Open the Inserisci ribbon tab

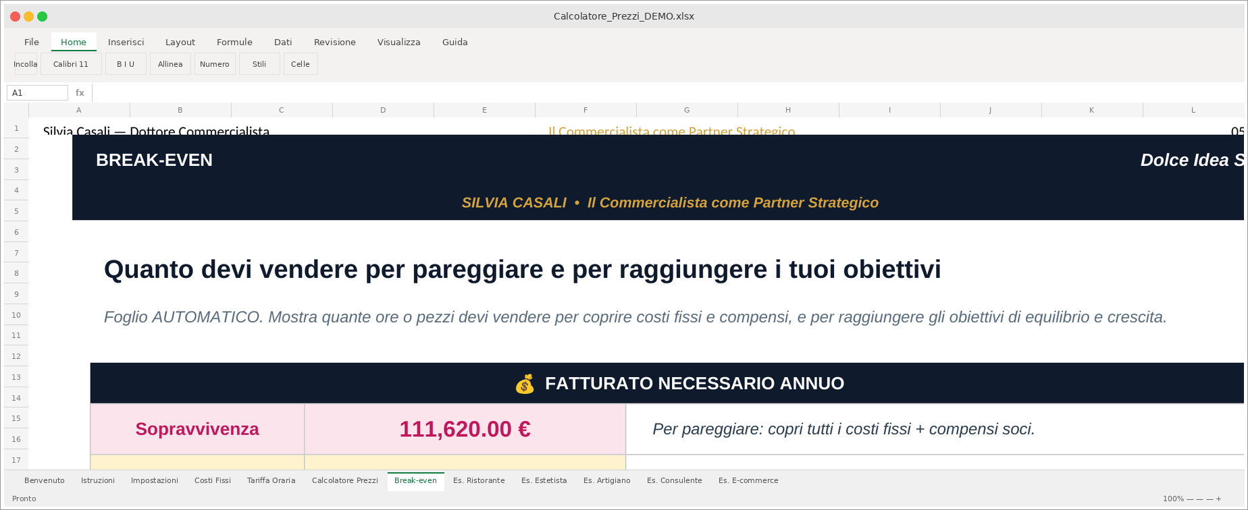point(126,42)
